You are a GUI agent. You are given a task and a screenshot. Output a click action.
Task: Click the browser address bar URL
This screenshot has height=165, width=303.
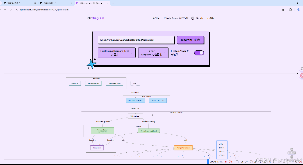[x=44, y=10]
